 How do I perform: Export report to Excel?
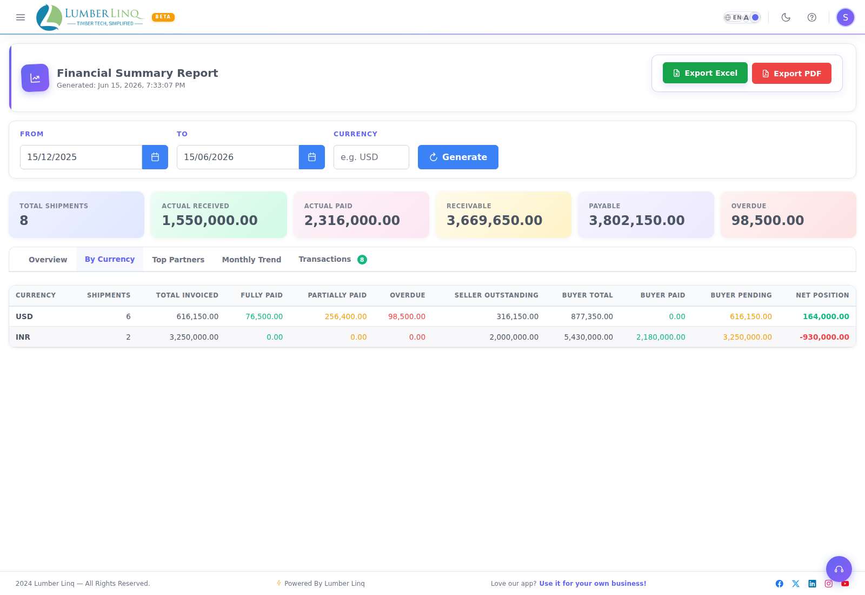pos(705,73)
